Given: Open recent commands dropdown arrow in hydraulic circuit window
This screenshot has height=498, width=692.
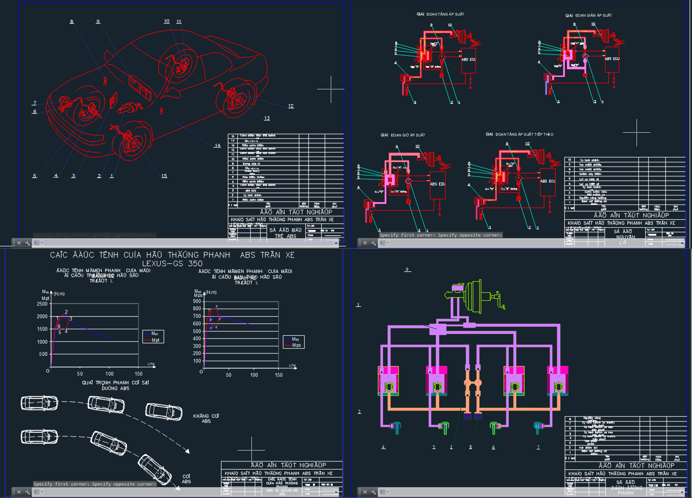Looking at the screenshot, I should point(388,492).
